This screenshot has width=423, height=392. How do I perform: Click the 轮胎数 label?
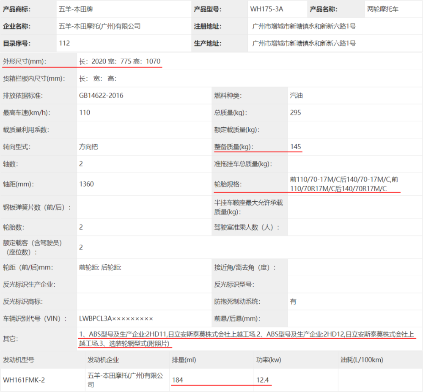(14, 227)
